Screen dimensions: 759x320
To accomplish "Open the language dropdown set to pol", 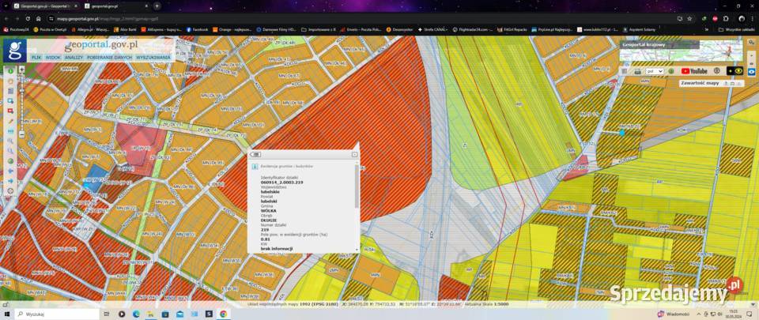I will (655, 71).
